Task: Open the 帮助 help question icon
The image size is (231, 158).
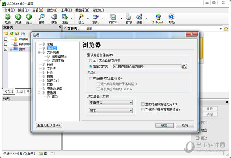Action: [171, 17]
